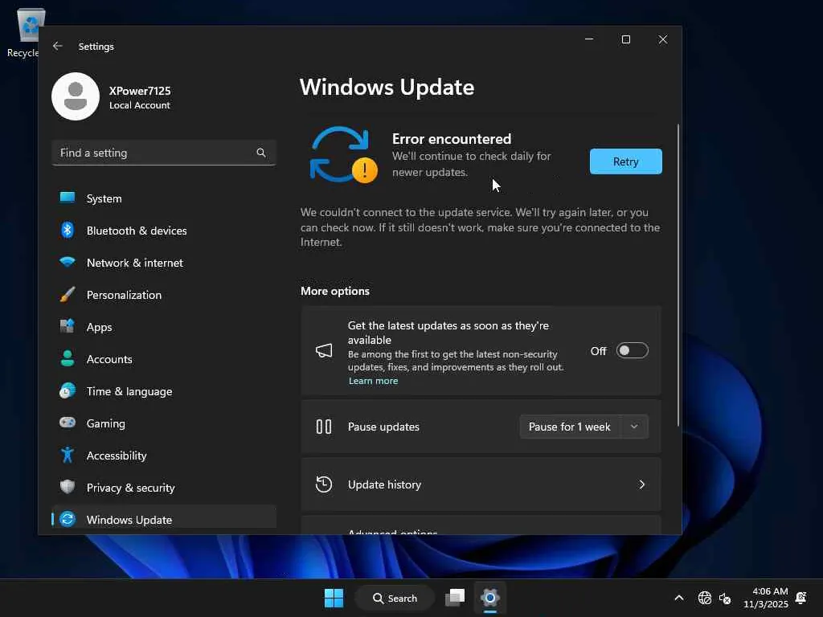The width and height of the screenshot is (823, 617).
Task: Open the clock and date in taskbar
Action: coord(766,598)
